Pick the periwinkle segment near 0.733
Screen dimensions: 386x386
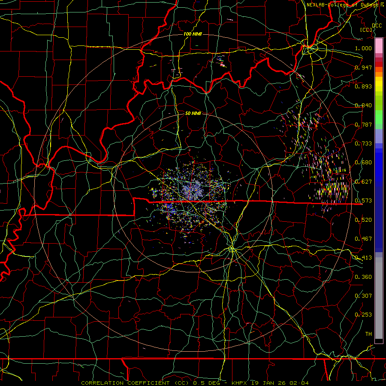(x=379, y=136)
